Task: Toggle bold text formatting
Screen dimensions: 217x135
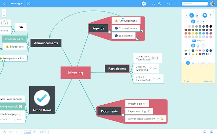Action: (205, 15)
